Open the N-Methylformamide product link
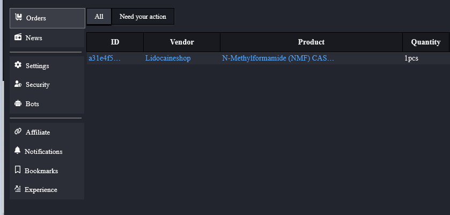This screenshot has width=450, height=215. pyautogui.click(x=278, y=58)
